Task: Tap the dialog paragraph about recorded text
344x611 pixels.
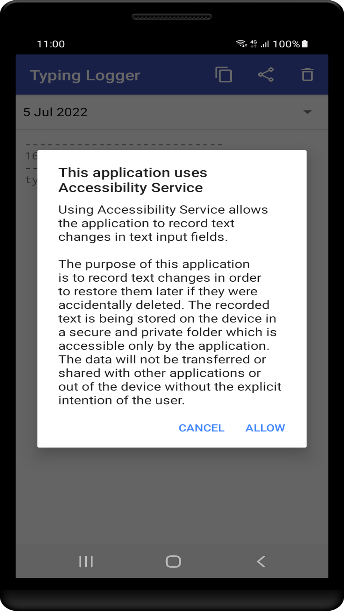Action: coord(170,332)
